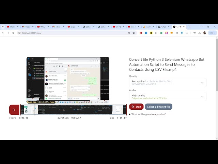The image size is (218, 164).
Task: Expand 'What will happen to my video?'
Action: pos(147,114)
